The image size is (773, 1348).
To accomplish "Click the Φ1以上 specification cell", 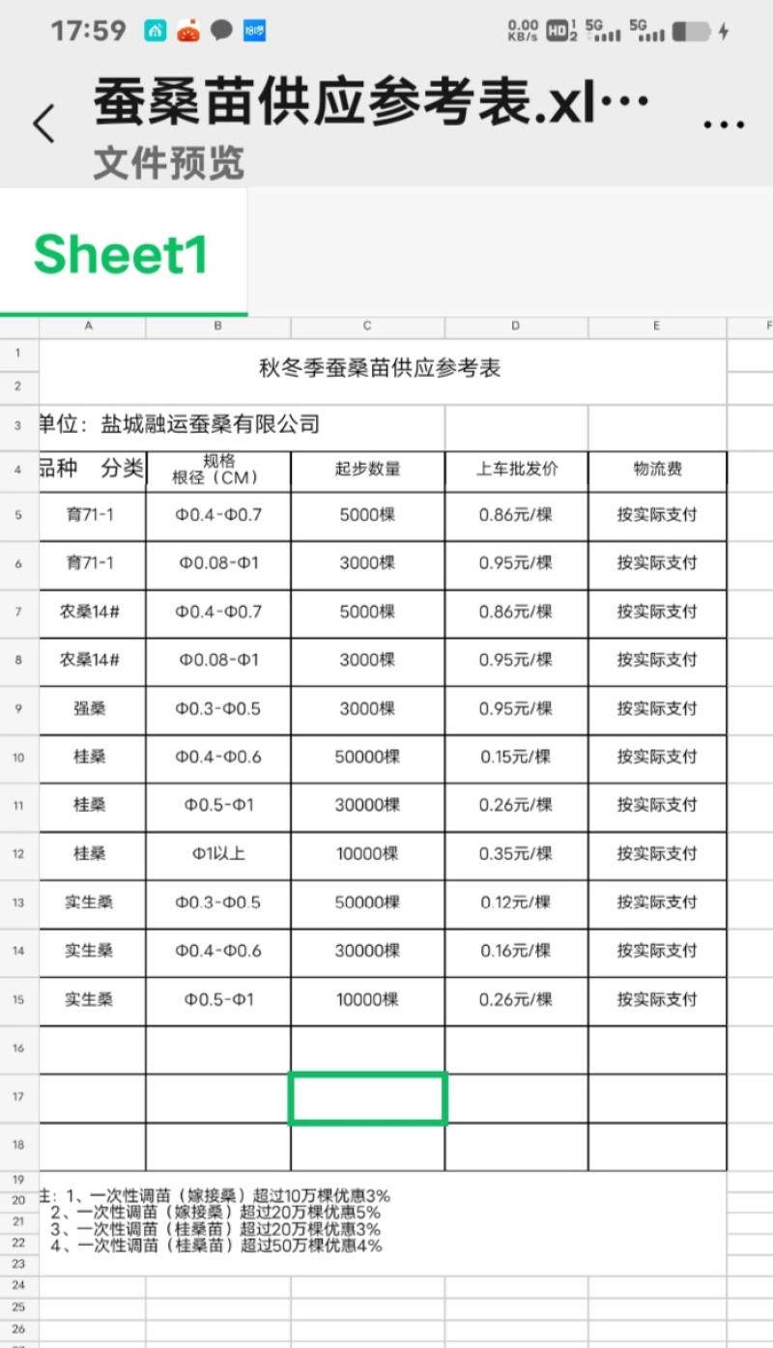I will (218, 854).
